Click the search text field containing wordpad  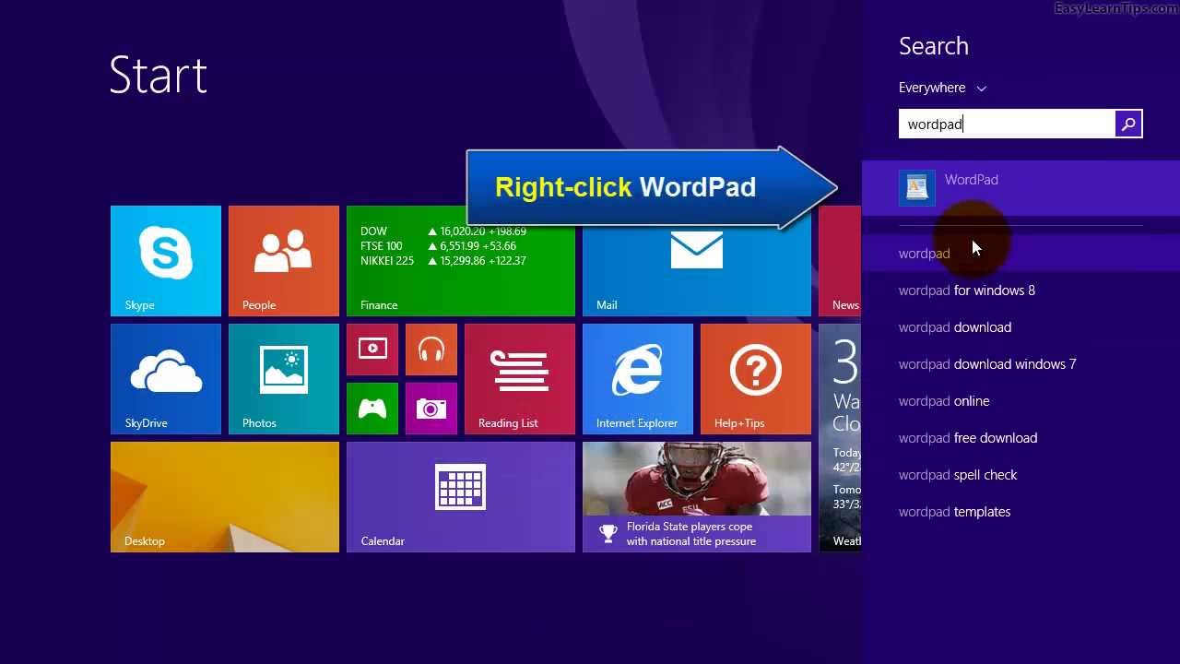point(1007,125)
